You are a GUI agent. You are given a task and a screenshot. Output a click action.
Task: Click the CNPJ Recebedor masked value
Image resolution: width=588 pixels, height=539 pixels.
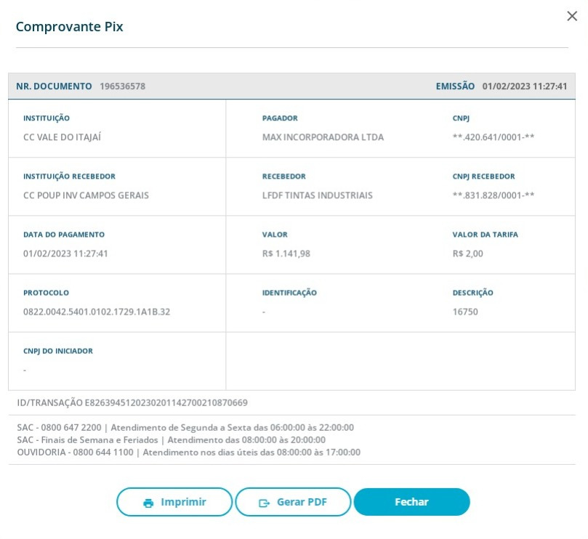[x=493, y=195]
